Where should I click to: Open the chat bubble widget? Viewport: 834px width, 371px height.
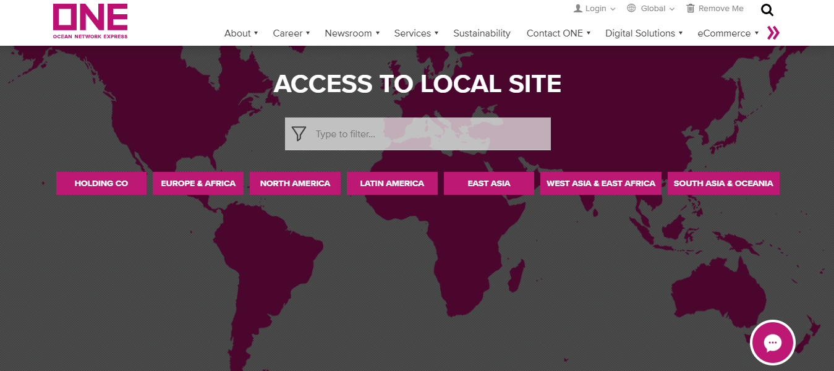[x=773, y=342]
